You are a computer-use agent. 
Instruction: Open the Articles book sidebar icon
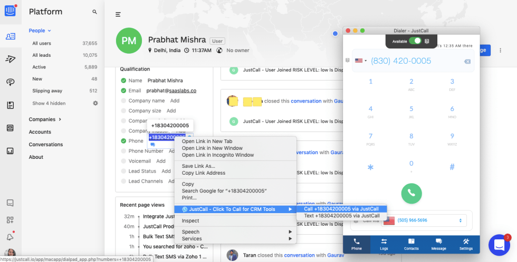pos(10,105)
